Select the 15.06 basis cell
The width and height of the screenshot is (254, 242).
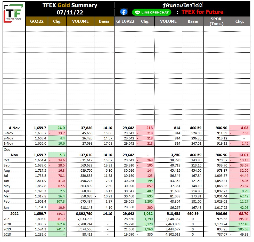104,133
